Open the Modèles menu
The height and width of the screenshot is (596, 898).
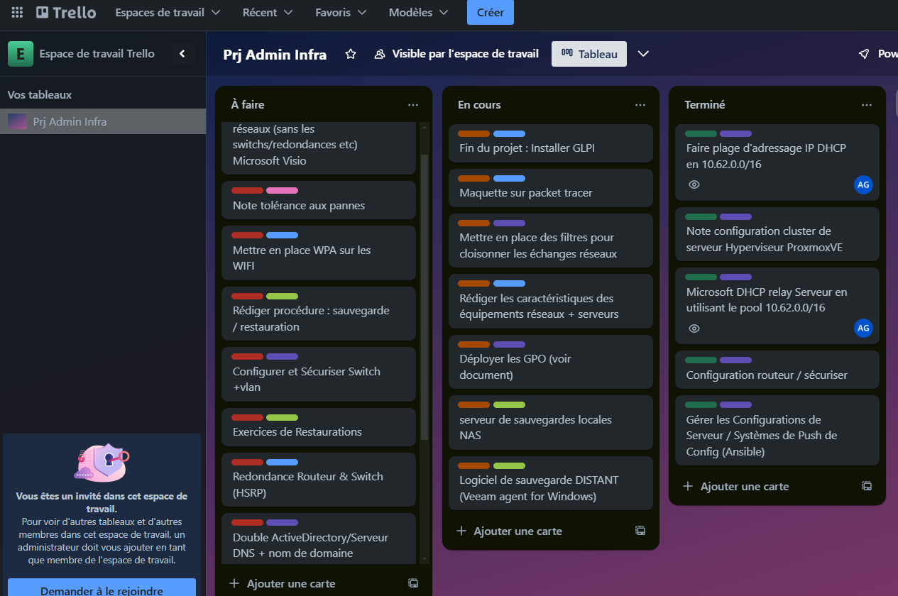[419, 12]
